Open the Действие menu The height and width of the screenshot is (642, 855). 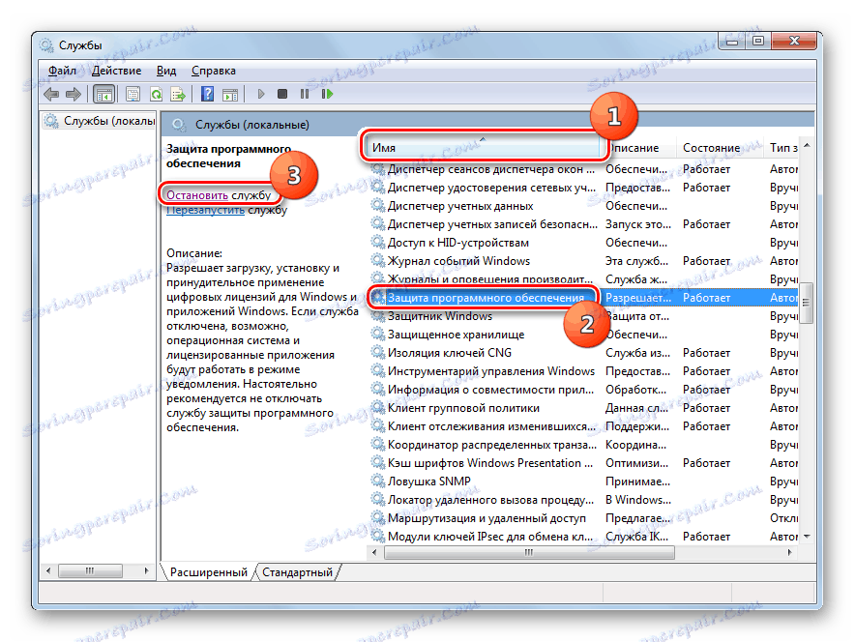tap(116, 71)
